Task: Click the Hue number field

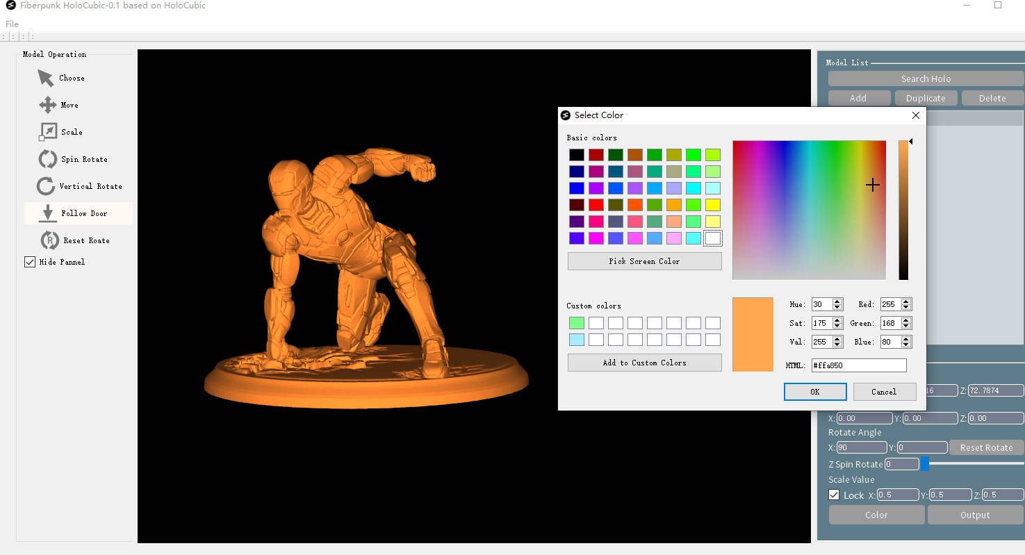Action: (822, 304)
